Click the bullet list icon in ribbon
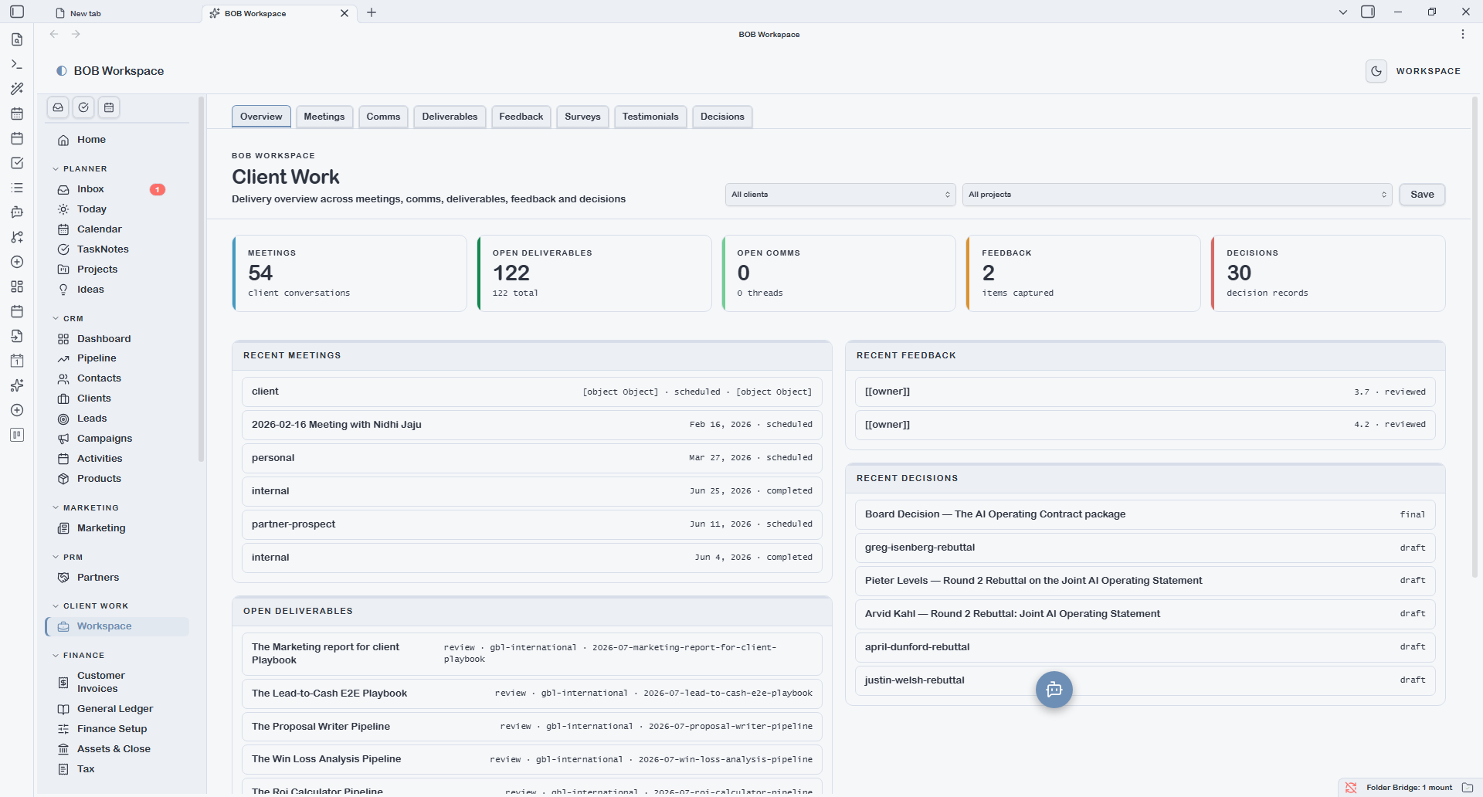Image resolution: width=1483 pixels, height=797 pixels. coord(17,188)
